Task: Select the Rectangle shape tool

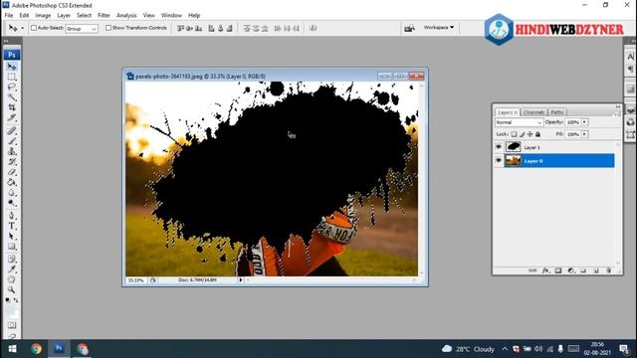Action: pos(12,247)
